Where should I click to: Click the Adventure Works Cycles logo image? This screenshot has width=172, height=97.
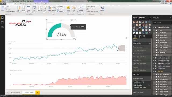(20, 23)
